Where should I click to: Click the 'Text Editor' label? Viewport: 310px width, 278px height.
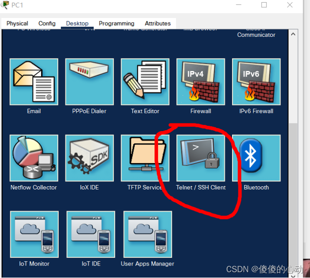coord(145,111)
